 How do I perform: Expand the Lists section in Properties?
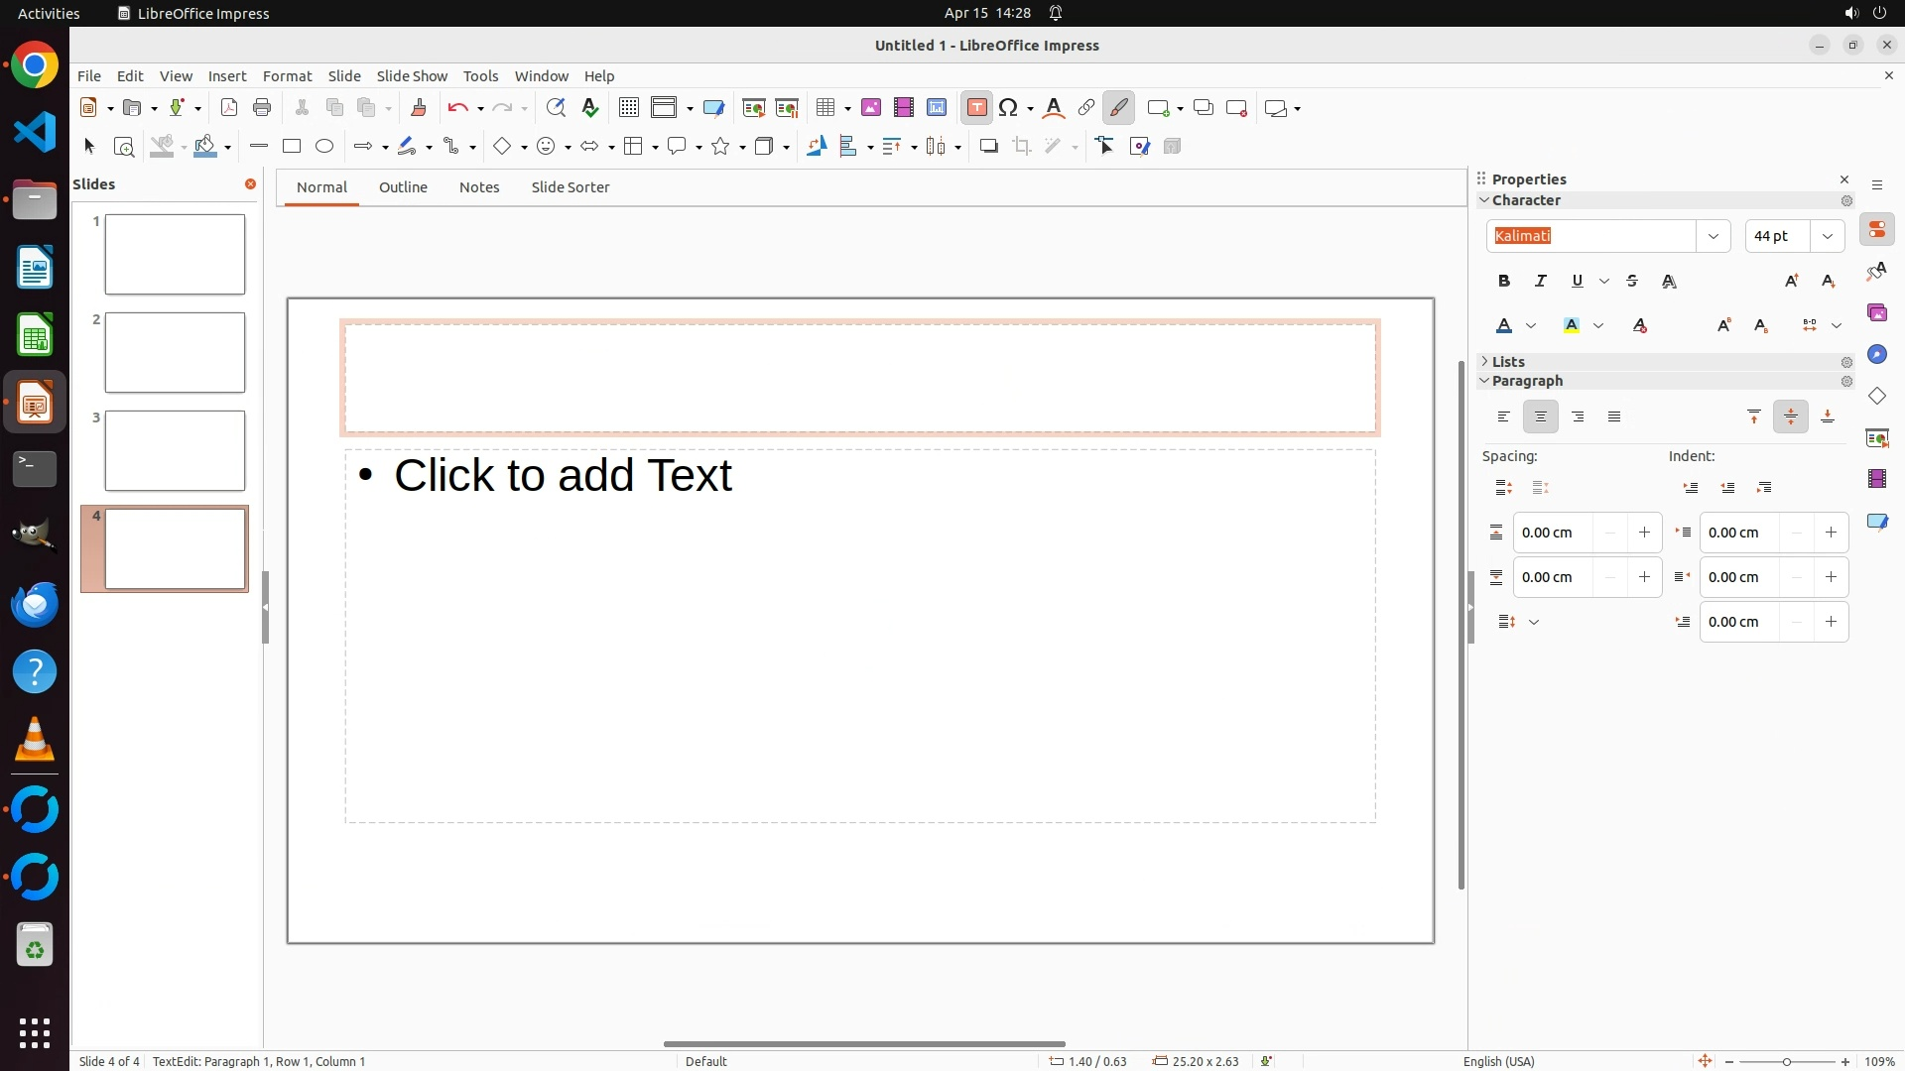point(1508,362)
